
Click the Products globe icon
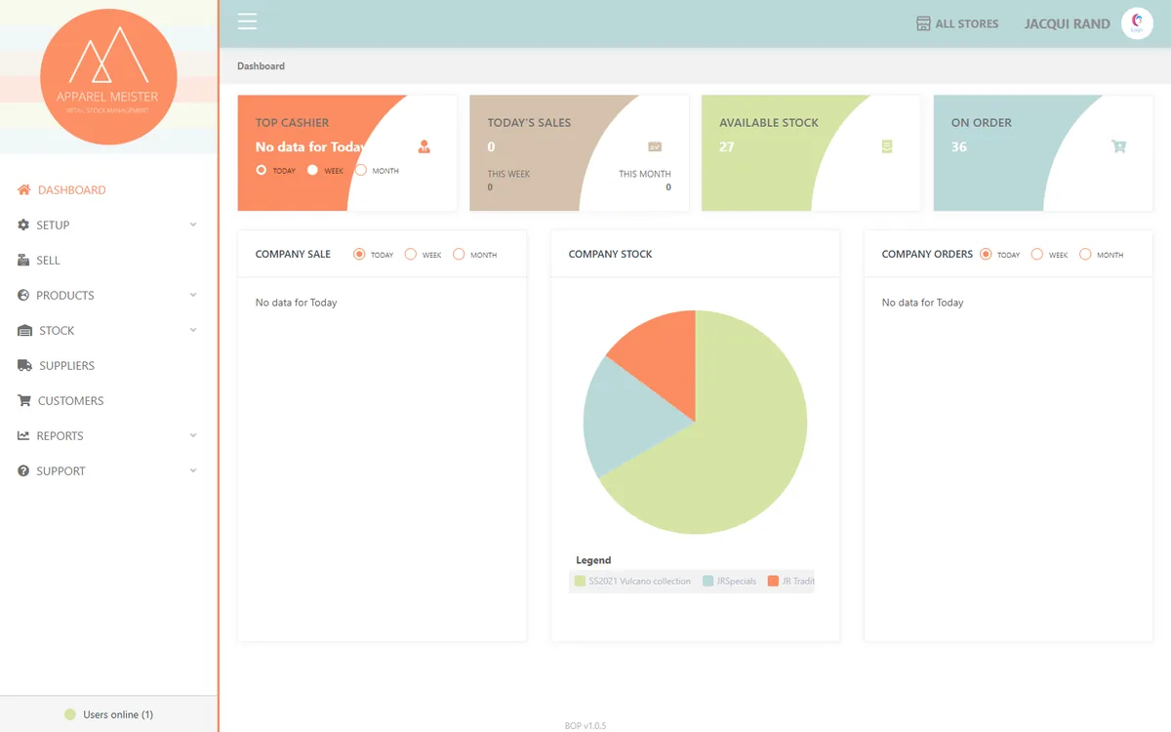click(23, 295)
